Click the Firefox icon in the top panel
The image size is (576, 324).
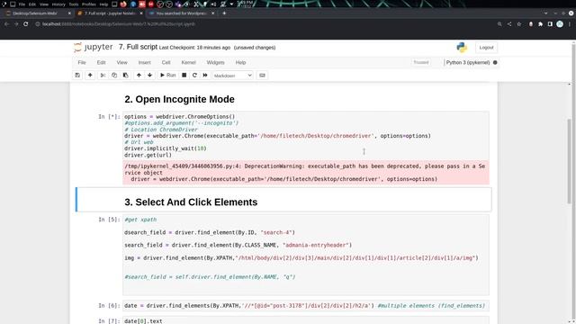pyautogui.click(x=123, y=4)
